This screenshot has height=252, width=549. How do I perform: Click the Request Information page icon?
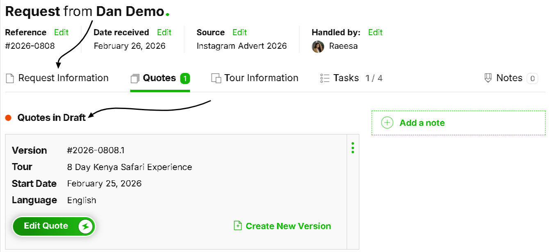click(x=10, y=78)
